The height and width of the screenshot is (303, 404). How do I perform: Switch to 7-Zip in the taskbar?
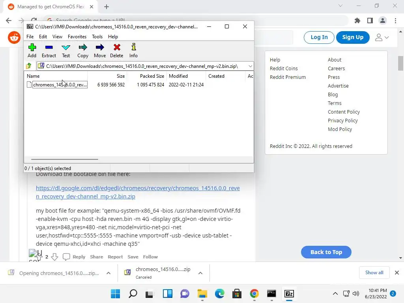[x=289, y=294]
